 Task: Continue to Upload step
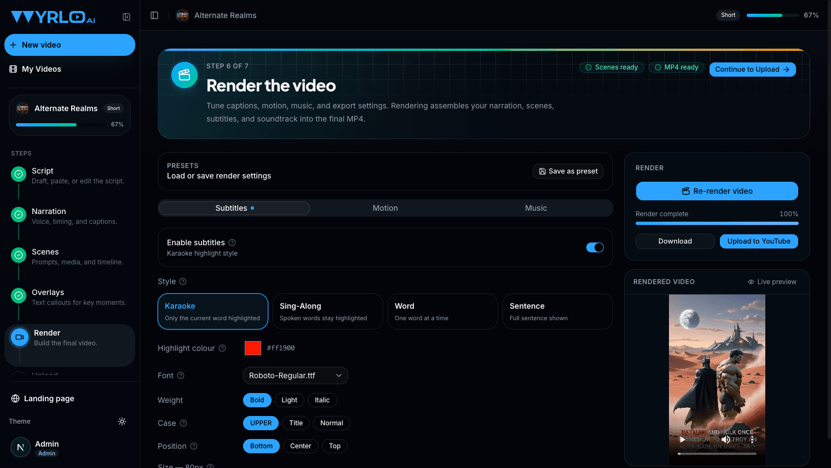click(753, 70)
